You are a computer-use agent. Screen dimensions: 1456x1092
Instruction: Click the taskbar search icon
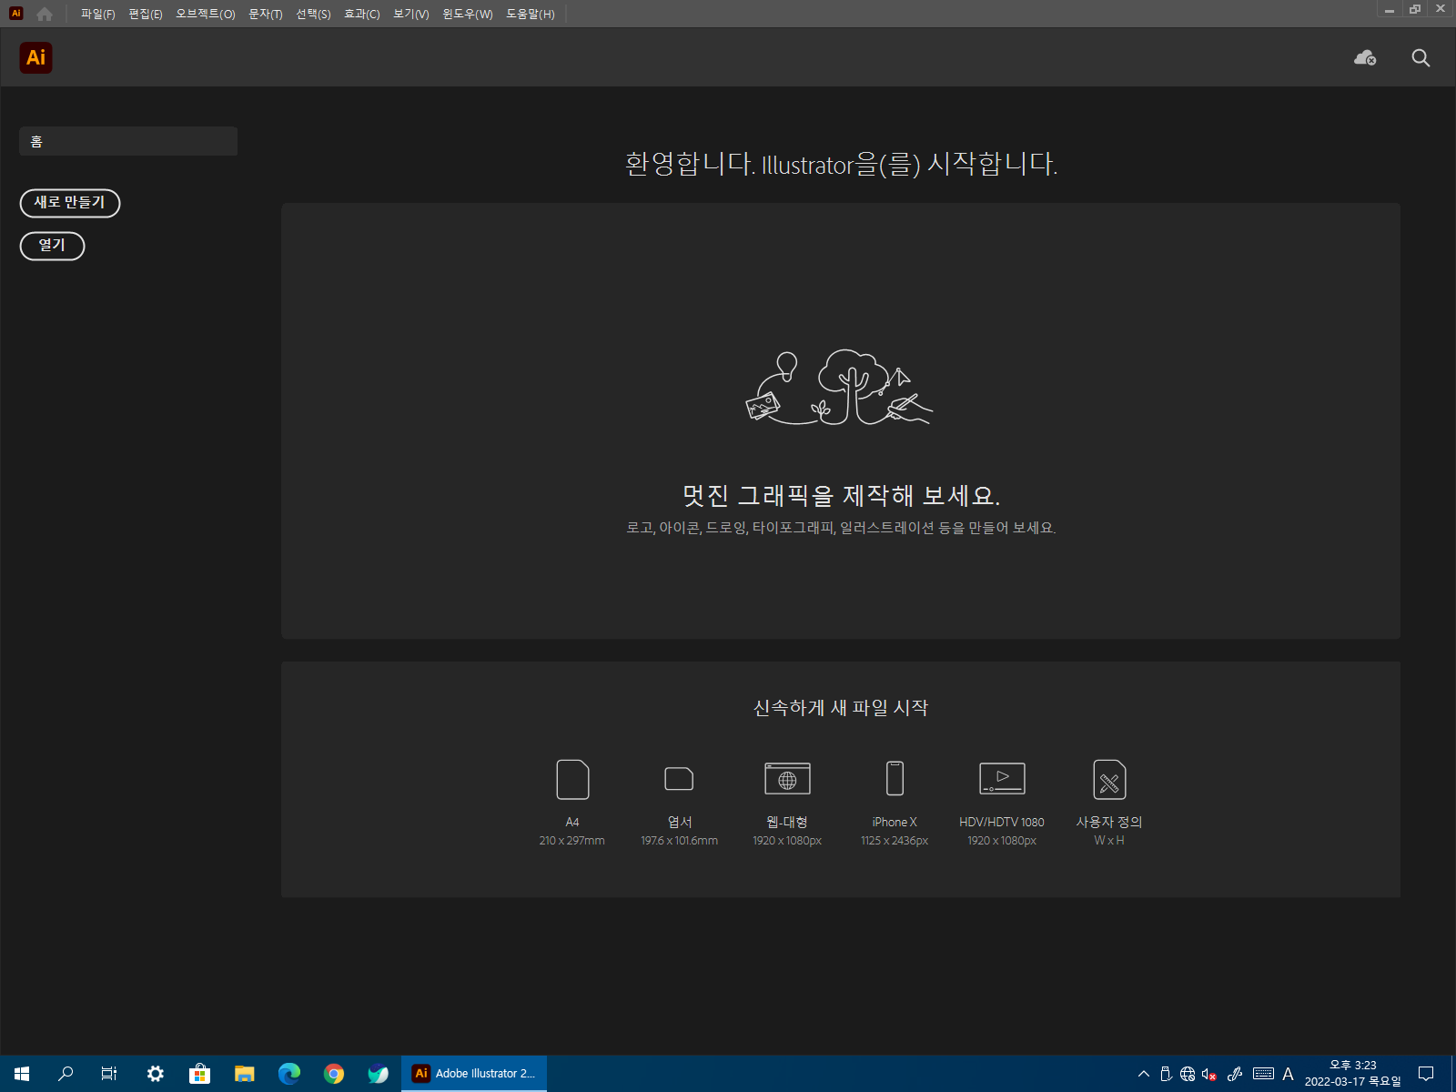pos(66,1074)
